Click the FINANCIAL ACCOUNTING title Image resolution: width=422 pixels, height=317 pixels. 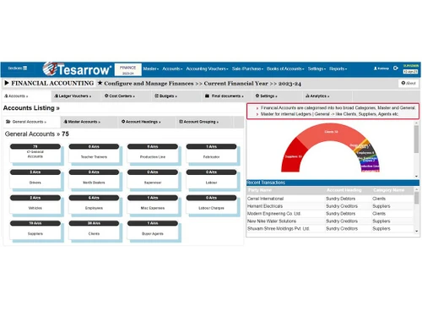52,83
